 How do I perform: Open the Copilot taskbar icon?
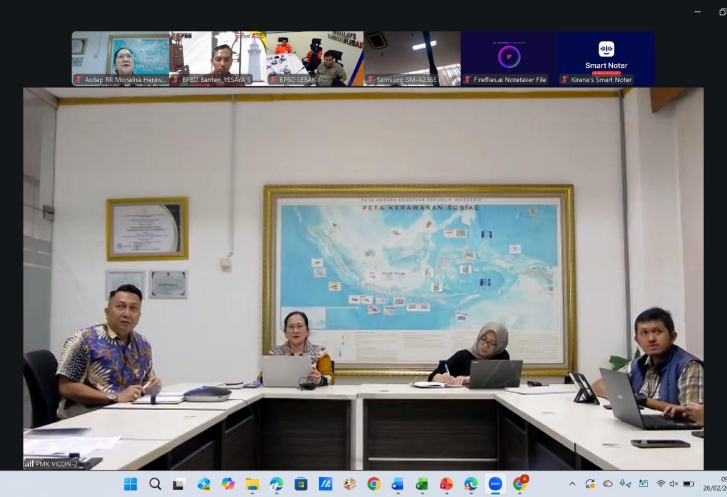click(x=228, y=484)
